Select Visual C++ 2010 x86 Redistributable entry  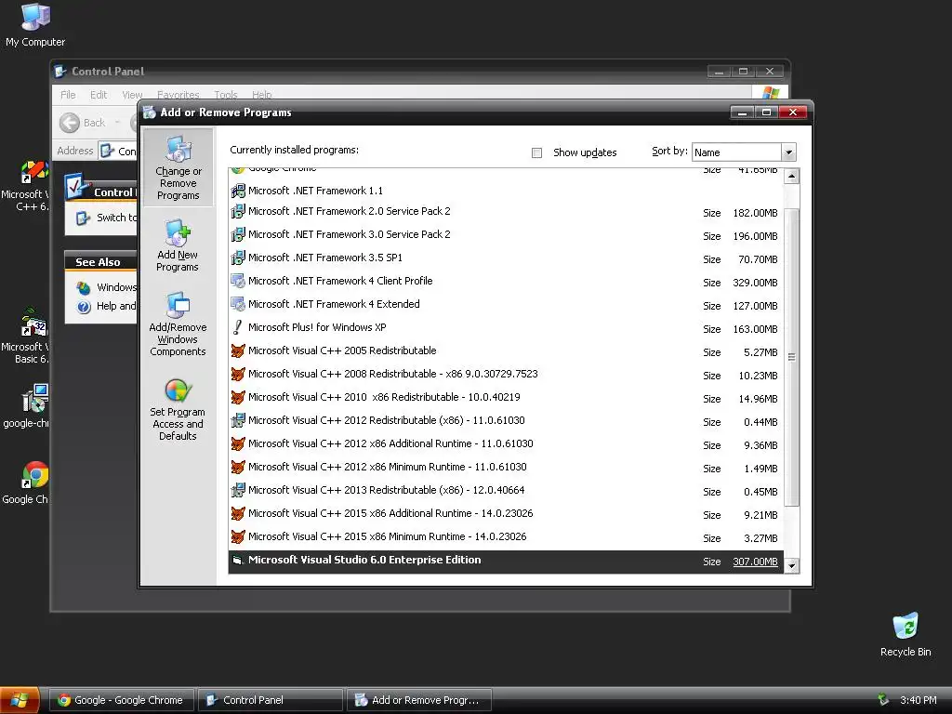tap(507, 397)
